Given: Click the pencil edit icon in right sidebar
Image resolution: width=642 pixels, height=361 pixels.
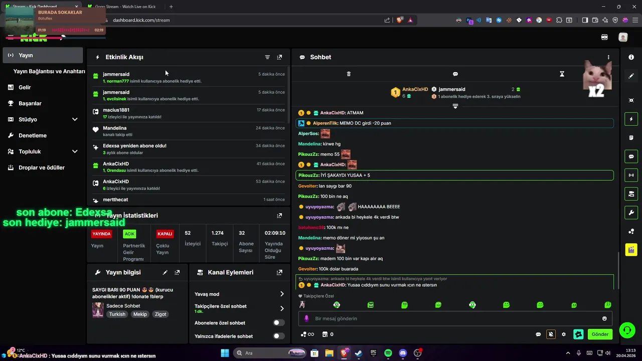Looking at the screenshot, I should [631, 76].
